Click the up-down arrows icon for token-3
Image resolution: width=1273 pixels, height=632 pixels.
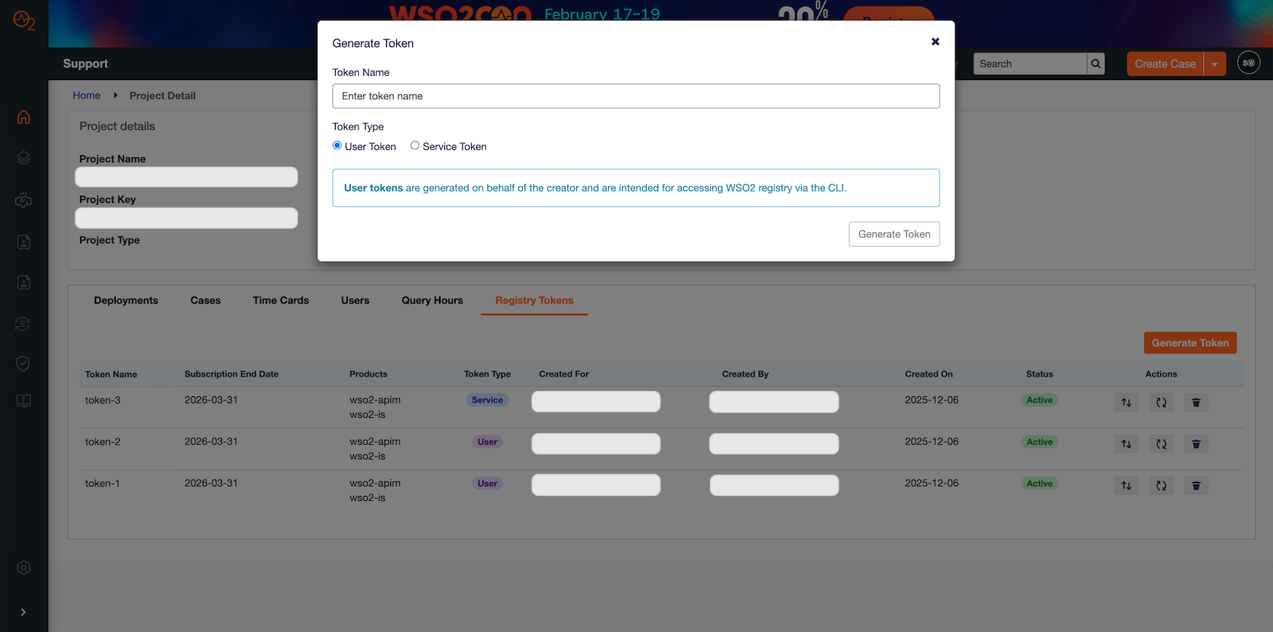pos(1127,402)
